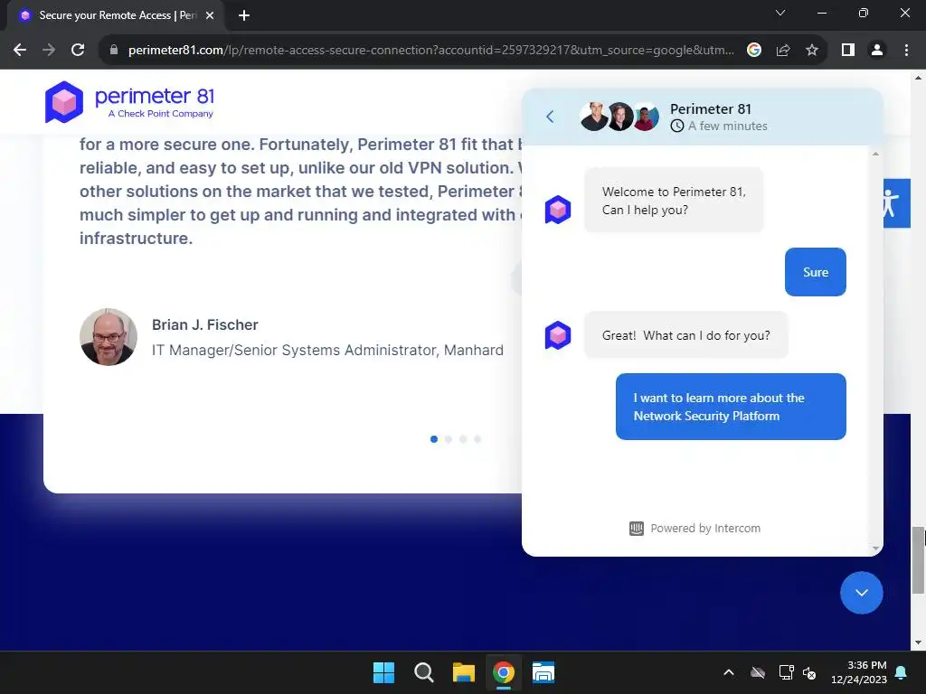Click the name Brian J. Fischer

[x=205, y=325]
